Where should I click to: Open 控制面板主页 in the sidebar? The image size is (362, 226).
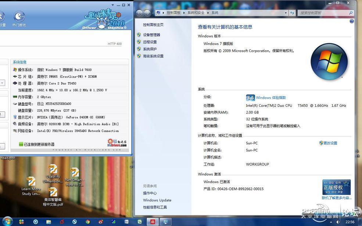(x=153, y=25)
